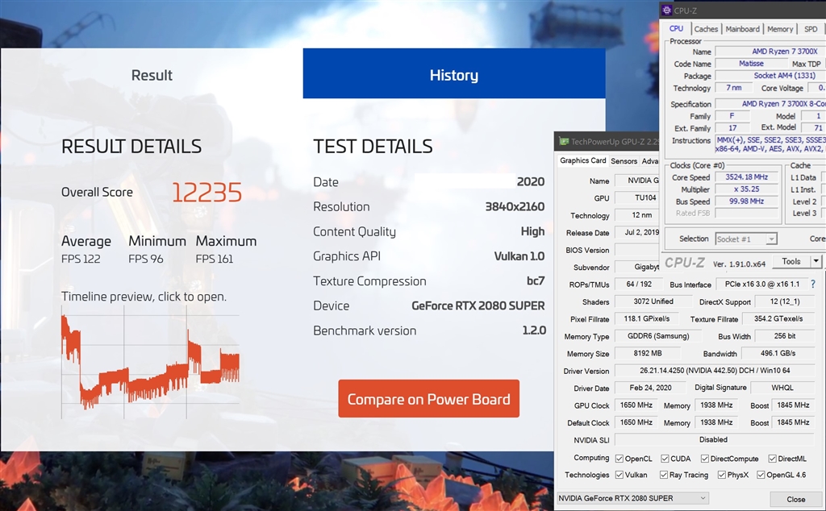The image size is (826, 511).
Task: Click the Close button in GPU-Z
Action: 795,499
